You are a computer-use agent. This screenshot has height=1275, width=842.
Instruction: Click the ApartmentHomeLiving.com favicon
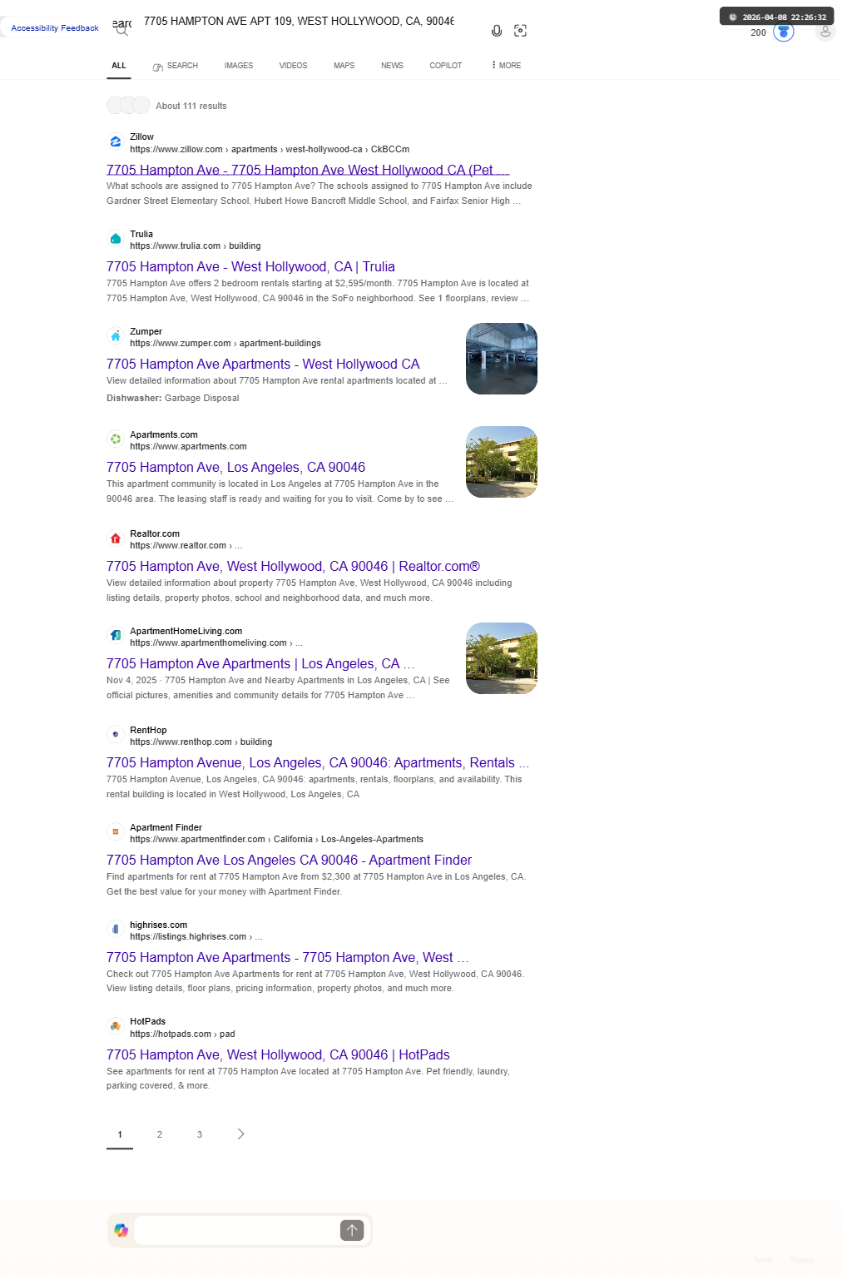pyautogui.click(x=116, y=637)
